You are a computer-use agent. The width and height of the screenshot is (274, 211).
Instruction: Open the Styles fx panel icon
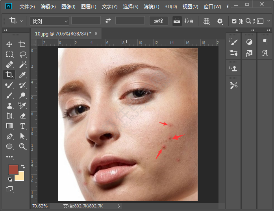249,53
